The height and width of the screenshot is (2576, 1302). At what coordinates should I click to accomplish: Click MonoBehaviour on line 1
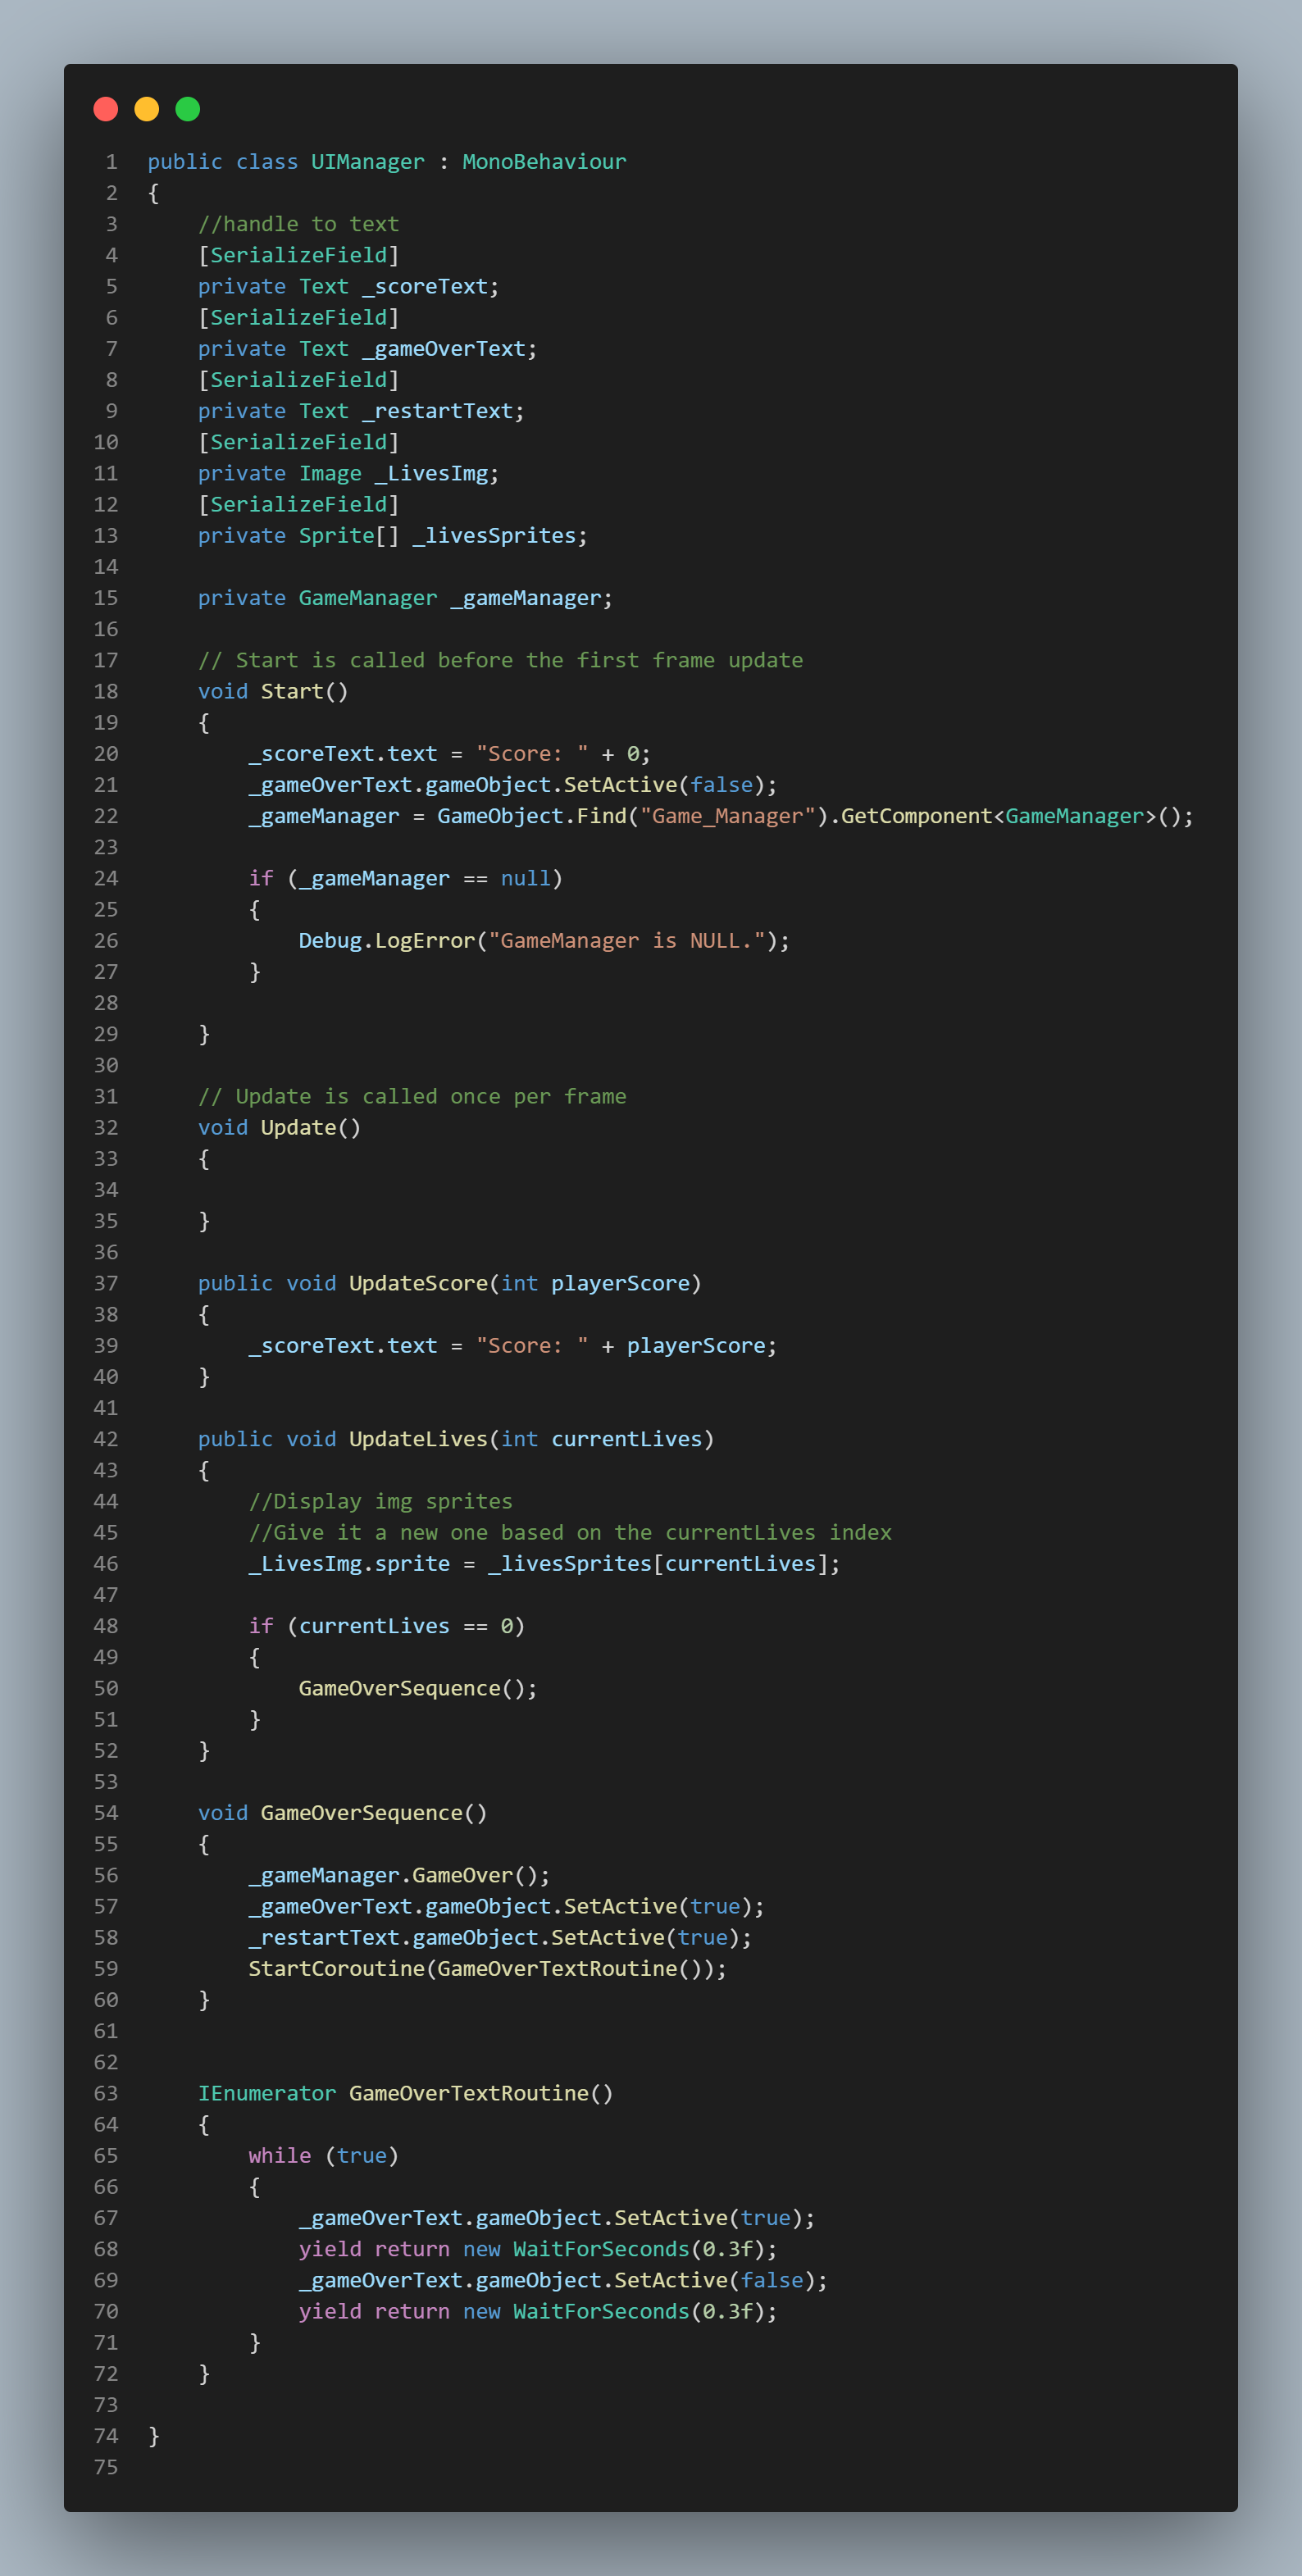(x=544, y=162)
